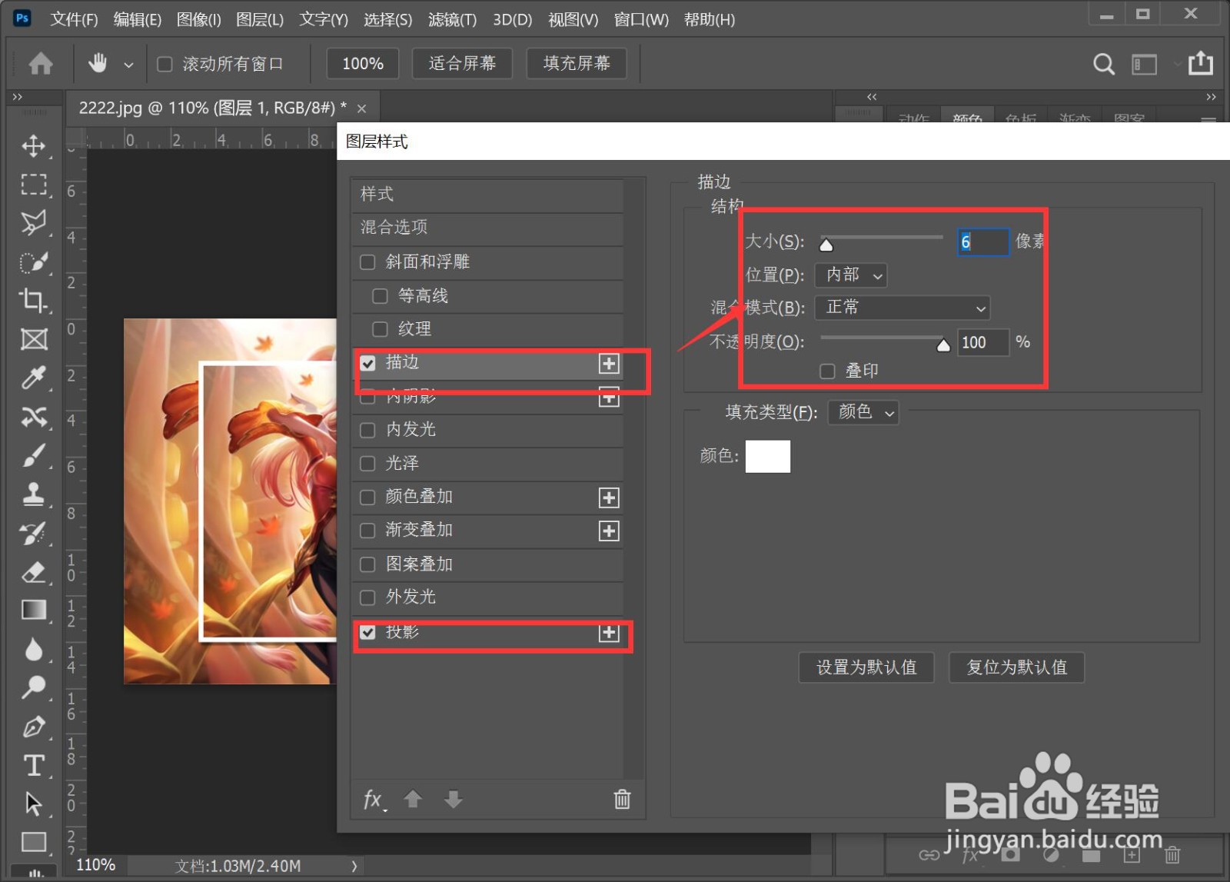Viewport: 1230px width, 882px height.
Task: Click the delete effect trash icon
Action: (x=621, y=800)
